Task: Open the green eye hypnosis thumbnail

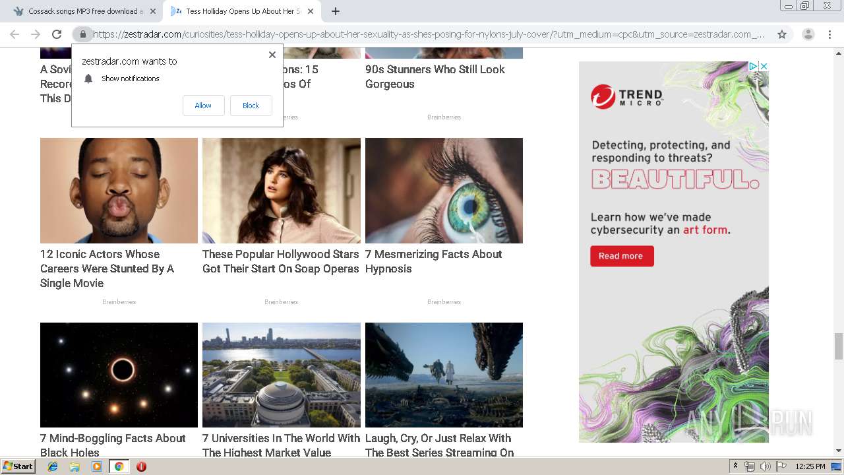Action: point(444,191)
